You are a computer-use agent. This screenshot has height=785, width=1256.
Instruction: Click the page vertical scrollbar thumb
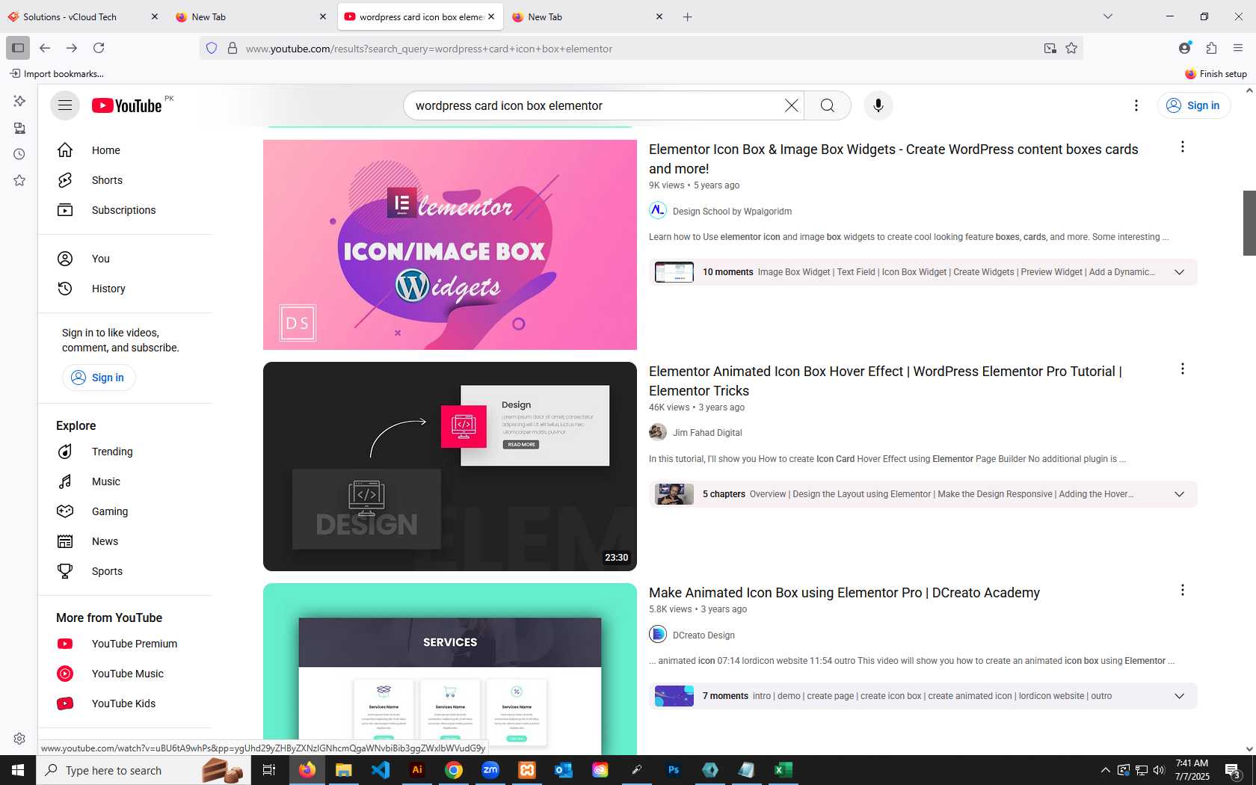[x=1249, y=223]
